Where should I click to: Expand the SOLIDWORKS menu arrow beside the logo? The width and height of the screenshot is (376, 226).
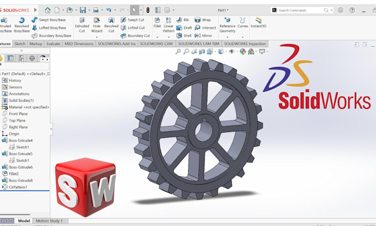click(x=35, y=10)
